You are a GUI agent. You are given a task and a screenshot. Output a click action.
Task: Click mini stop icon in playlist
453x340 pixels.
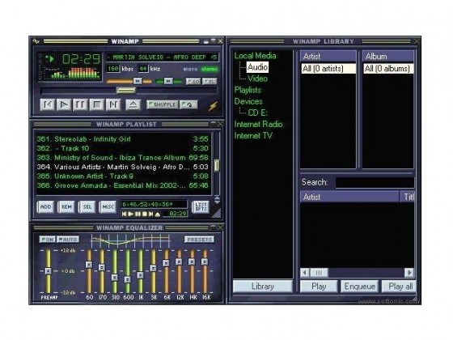[x=145, y=214]
